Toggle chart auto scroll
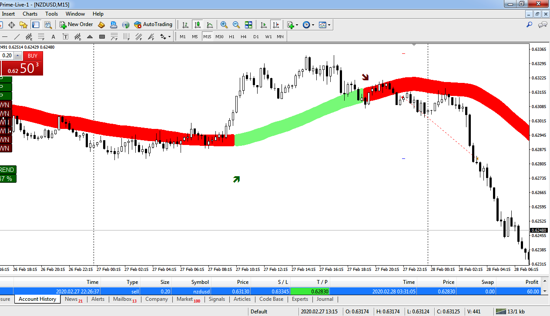The image size is (550, 316). click(263, 25)
